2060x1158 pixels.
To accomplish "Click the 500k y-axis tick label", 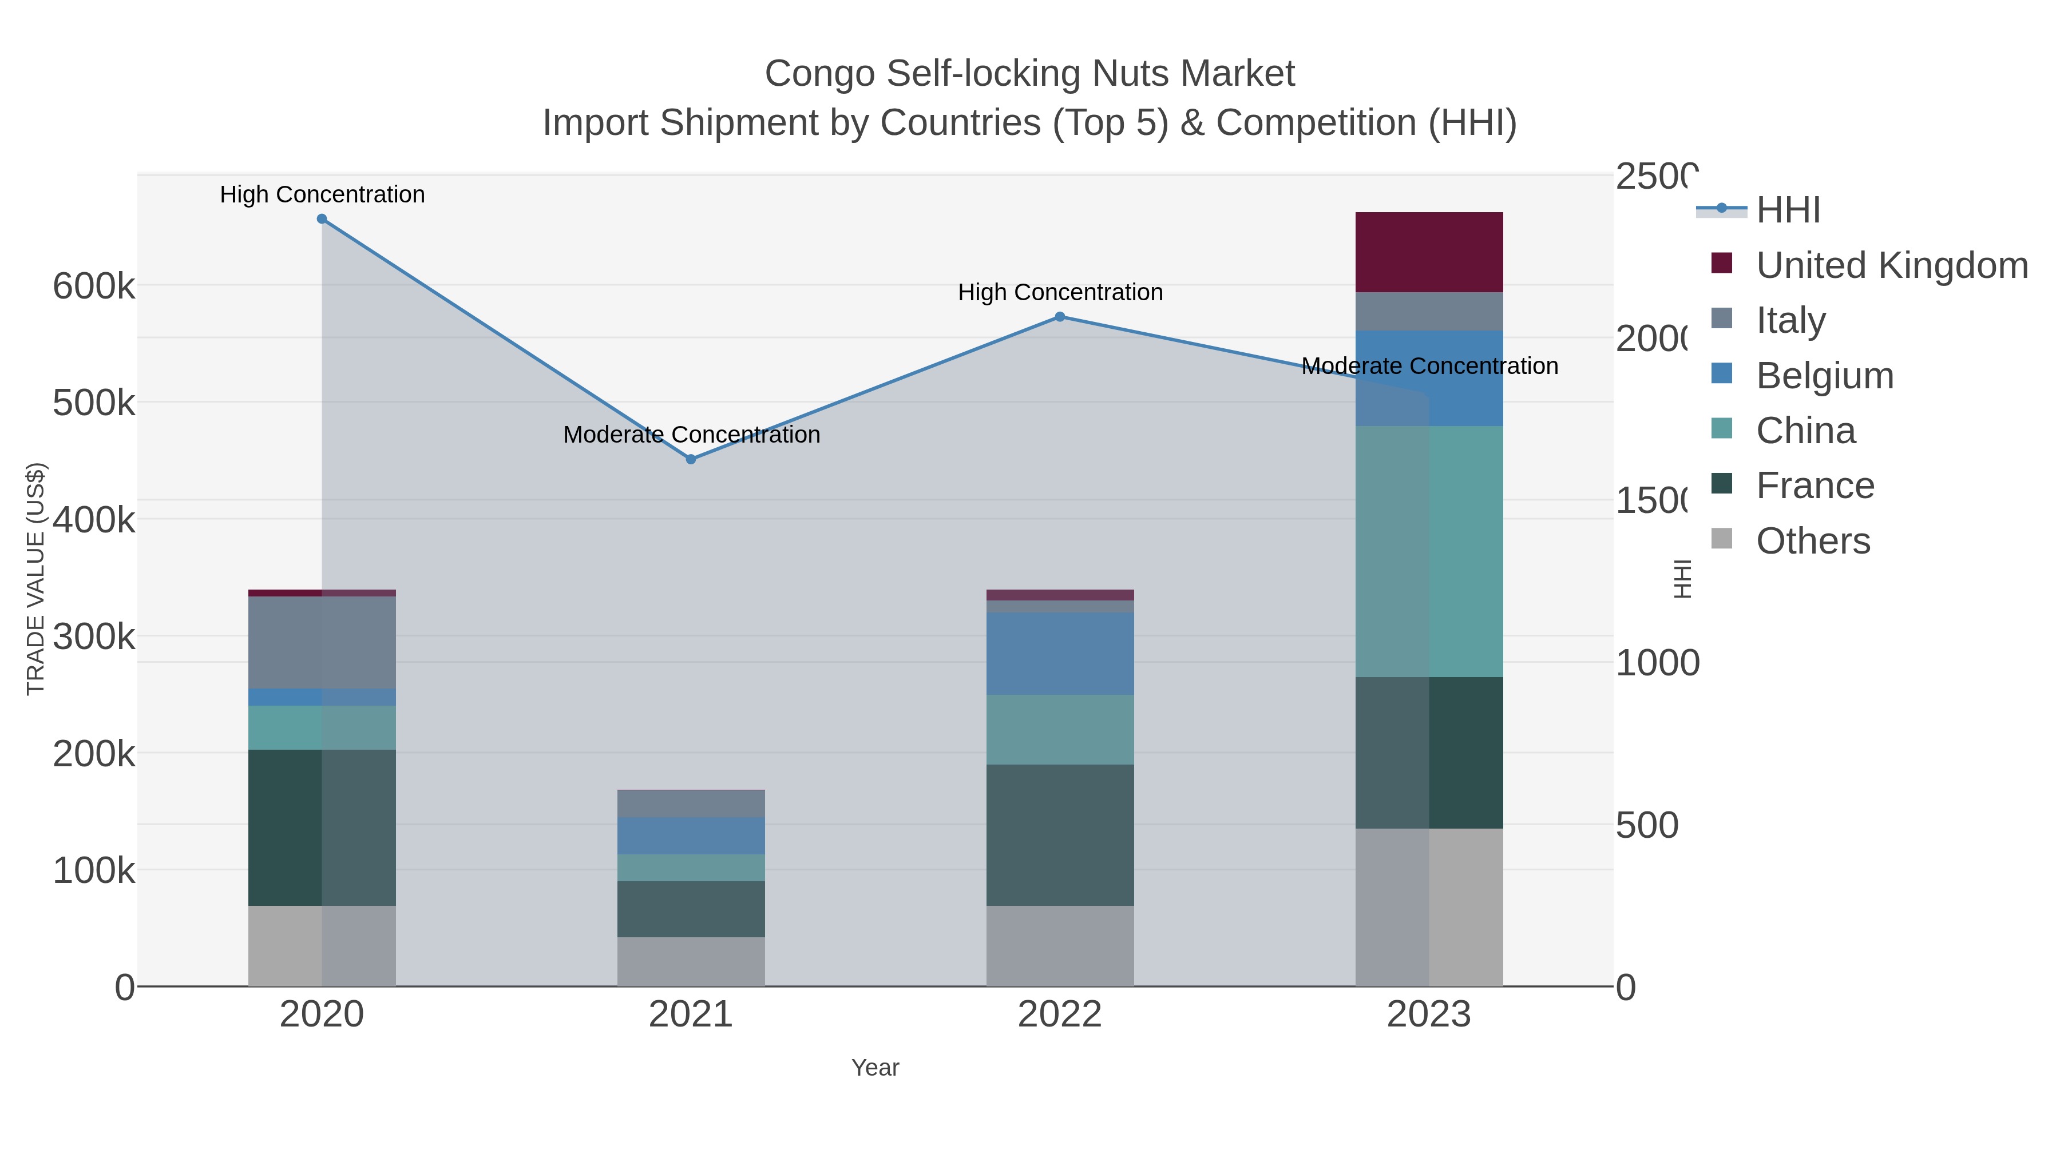I will click(94, 403).
